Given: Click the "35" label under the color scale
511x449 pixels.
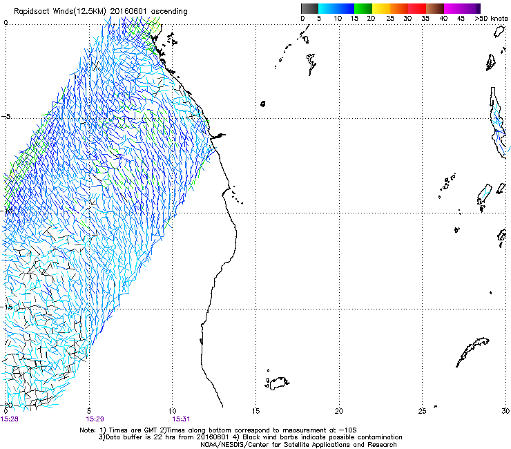Looking at the screenshot, I should tap(425, 19).
